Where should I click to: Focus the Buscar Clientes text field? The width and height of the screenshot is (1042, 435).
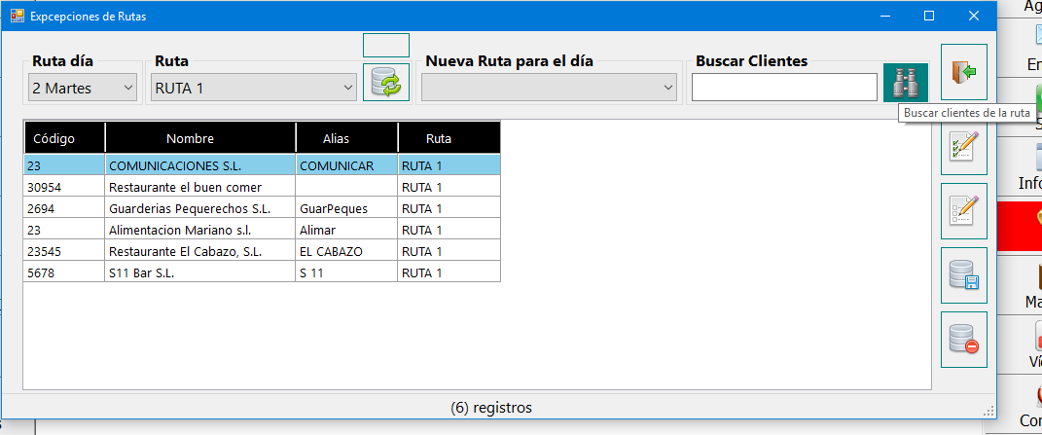coord(784,88)
